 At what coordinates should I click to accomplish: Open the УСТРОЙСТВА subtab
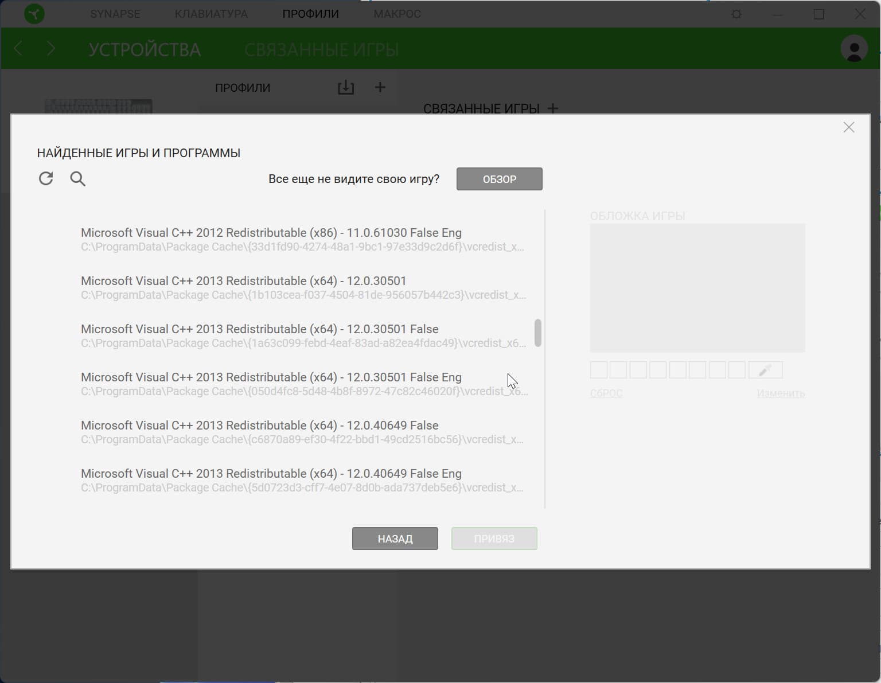[145, 50]
